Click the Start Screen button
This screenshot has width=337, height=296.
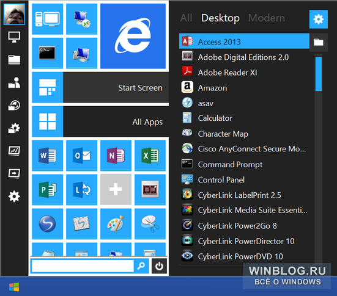point(100,87)
